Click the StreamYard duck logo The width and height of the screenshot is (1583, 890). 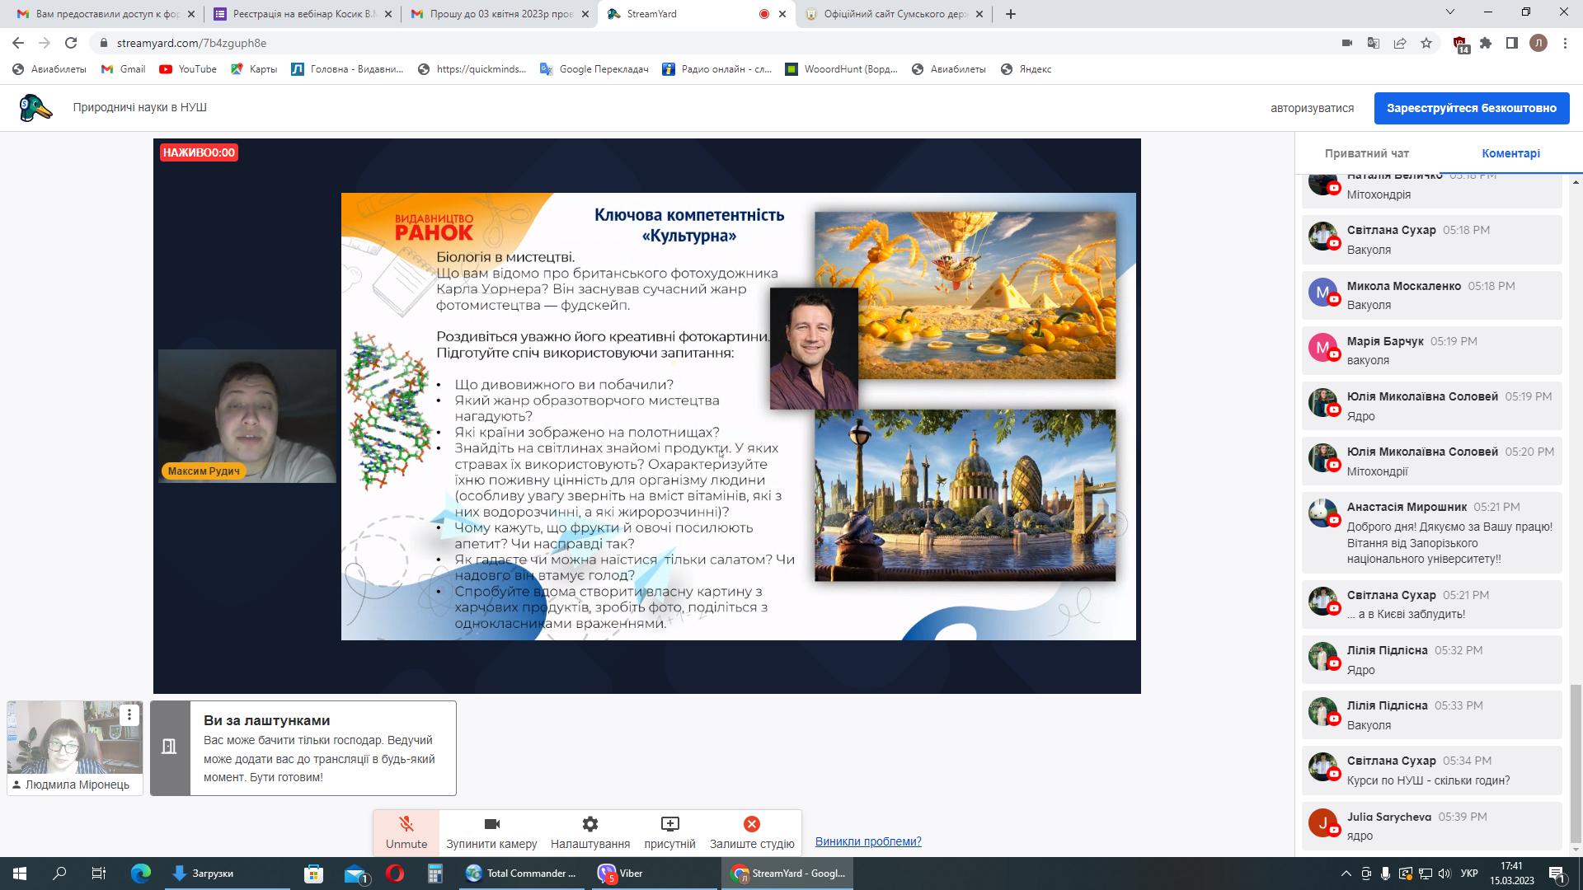click(35, 108)
